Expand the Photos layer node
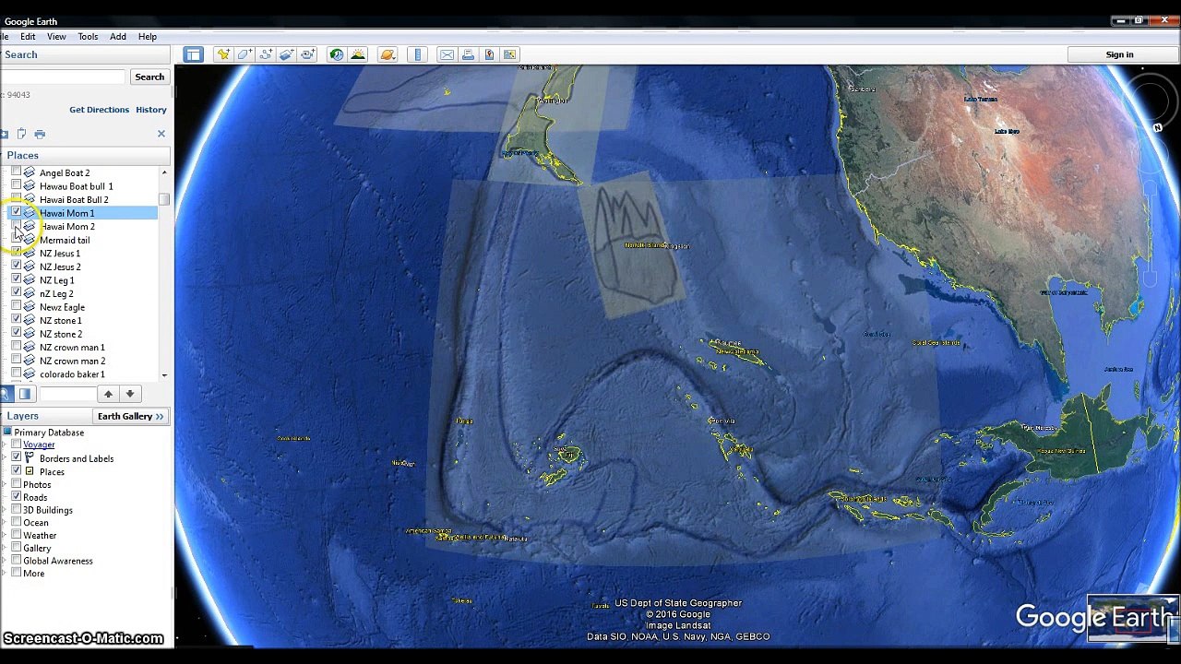 (x=4, y=484)
